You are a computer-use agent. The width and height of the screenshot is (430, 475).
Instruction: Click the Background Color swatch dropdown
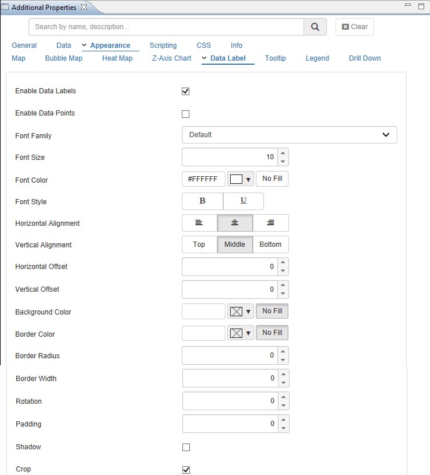(x=240, y=312)
